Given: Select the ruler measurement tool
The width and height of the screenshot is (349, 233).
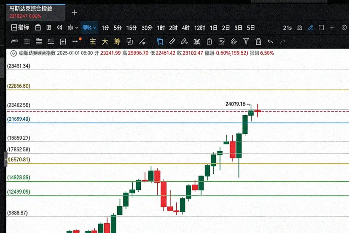Looking at the screenshot, I should click(x=14, y=41).
